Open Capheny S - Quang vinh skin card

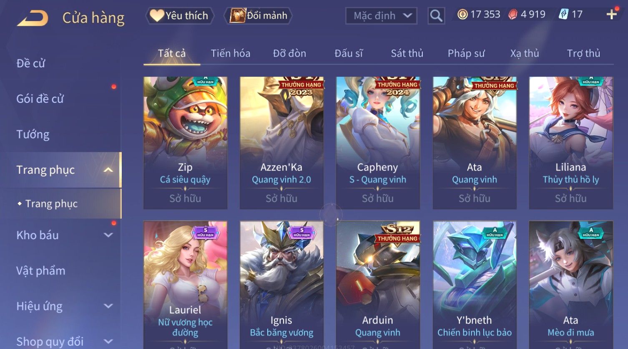(x=378, y=143)
